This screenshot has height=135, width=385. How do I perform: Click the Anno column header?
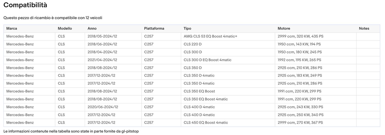92,28
